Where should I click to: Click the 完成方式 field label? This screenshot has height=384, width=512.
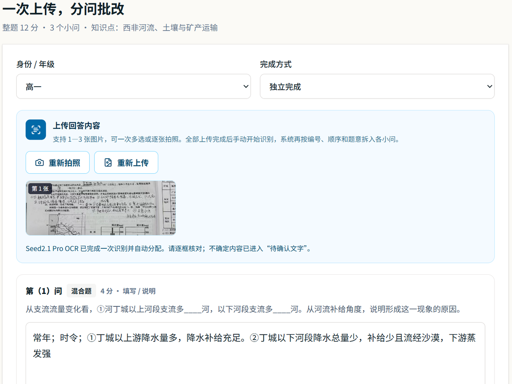[x=276, y=64]
